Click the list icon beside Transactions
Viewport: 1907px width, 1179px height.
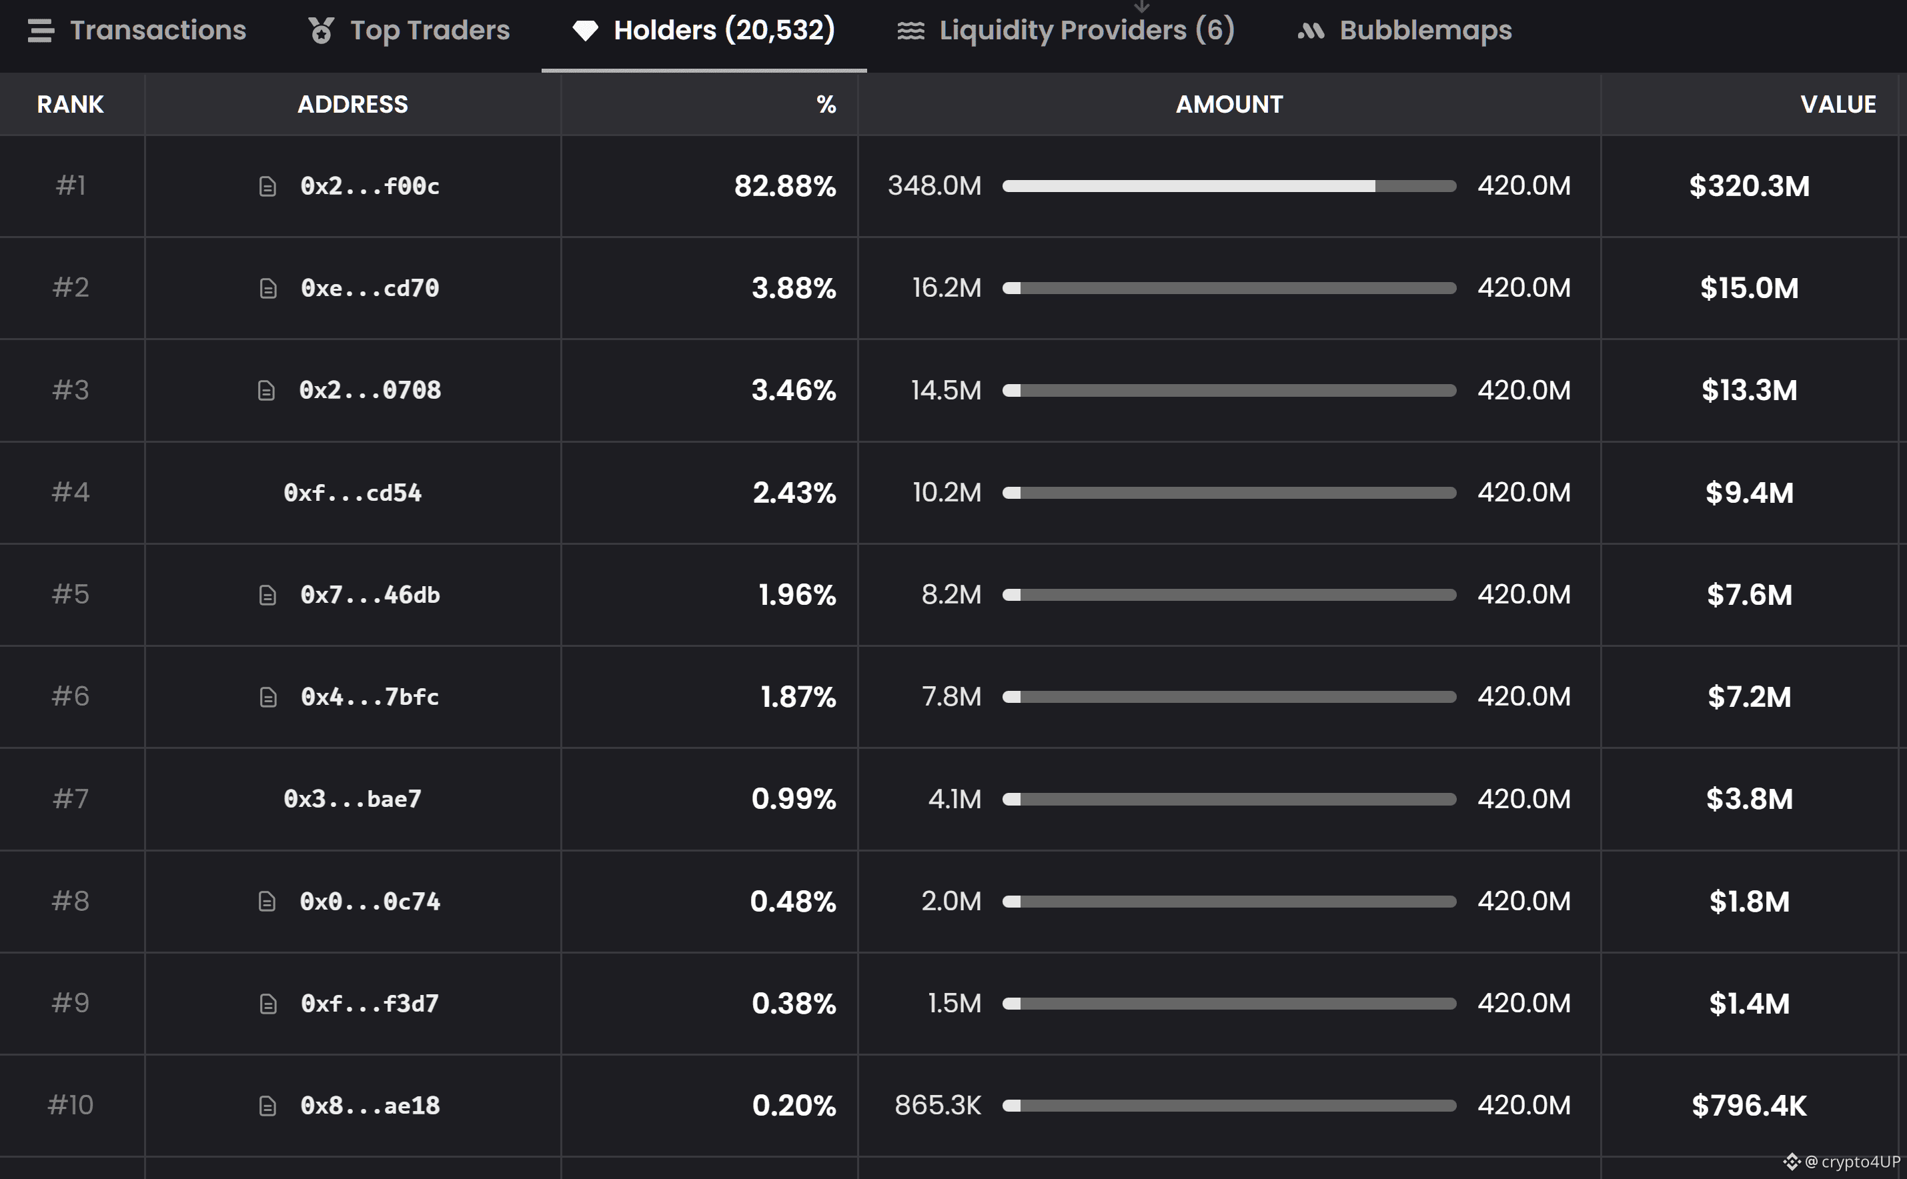coord(41,31)
